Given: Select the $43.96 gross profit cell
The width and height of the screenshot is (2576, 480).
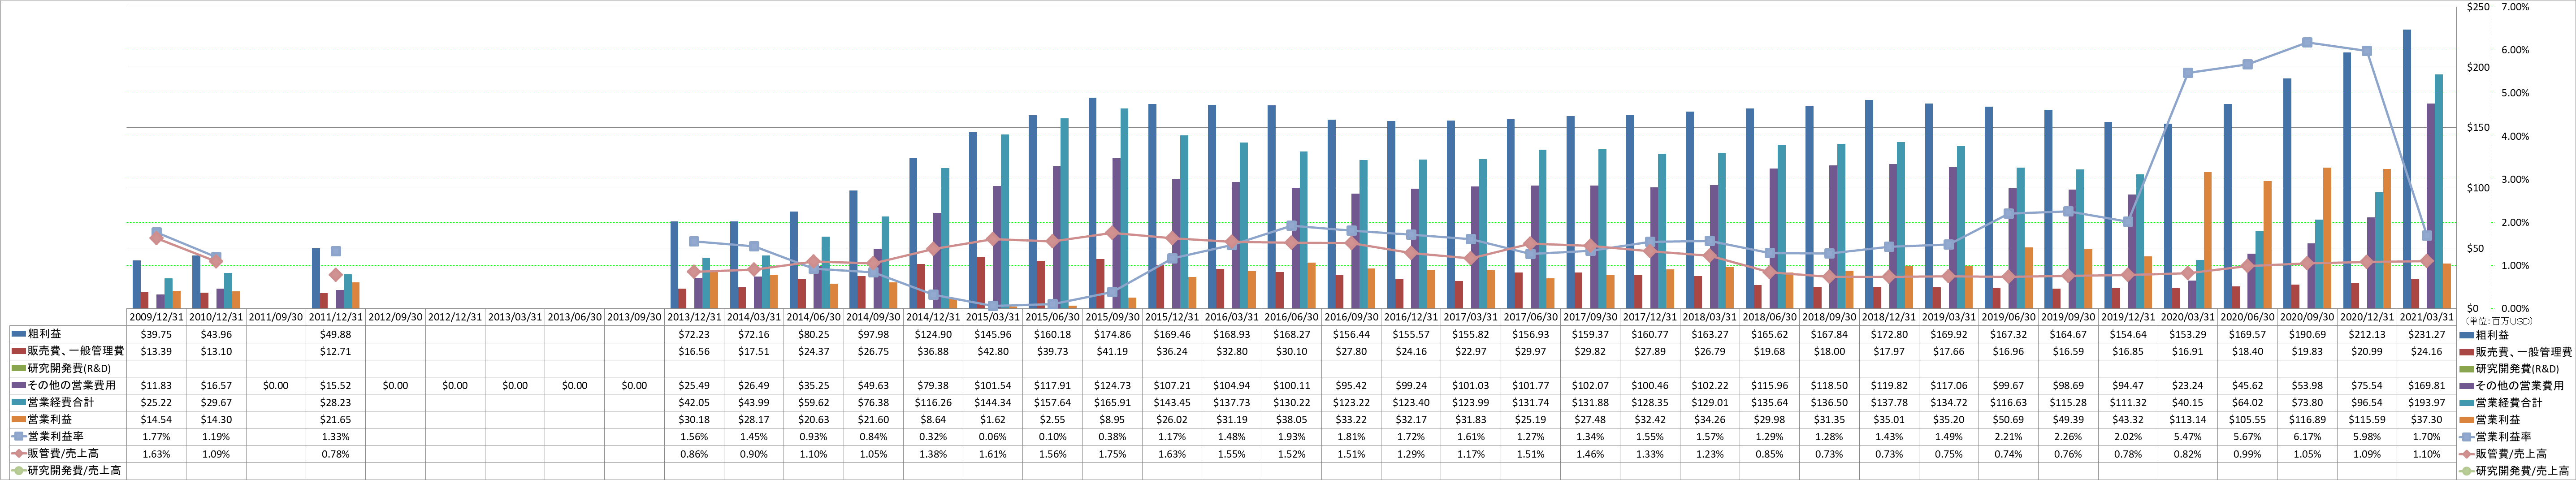Looking at the screenshot, I should [216, 335].
